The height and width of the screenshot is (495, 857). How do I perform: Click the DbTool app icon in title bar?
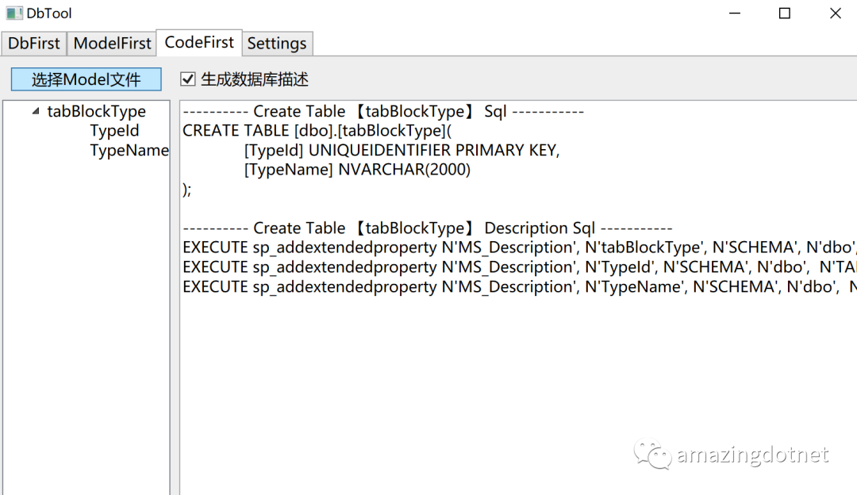coord(13,13)
